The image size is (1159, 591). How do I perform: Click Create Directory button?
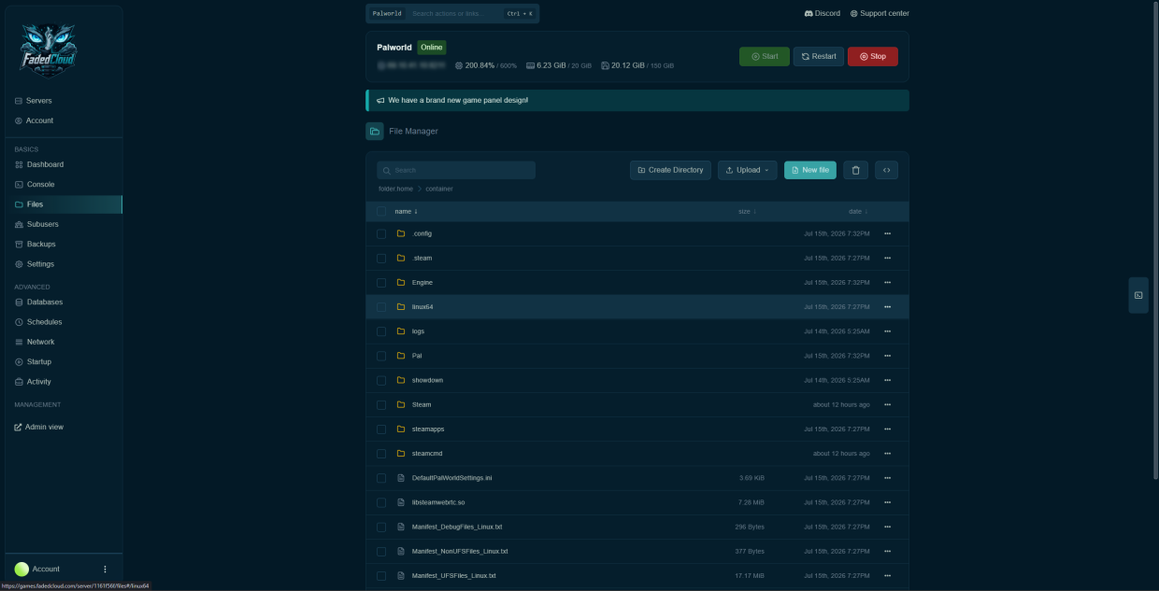(x=670, y=170)
